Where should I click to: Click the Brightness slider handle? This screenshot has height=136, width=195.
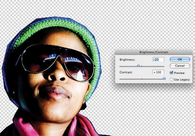click(138, 66)
